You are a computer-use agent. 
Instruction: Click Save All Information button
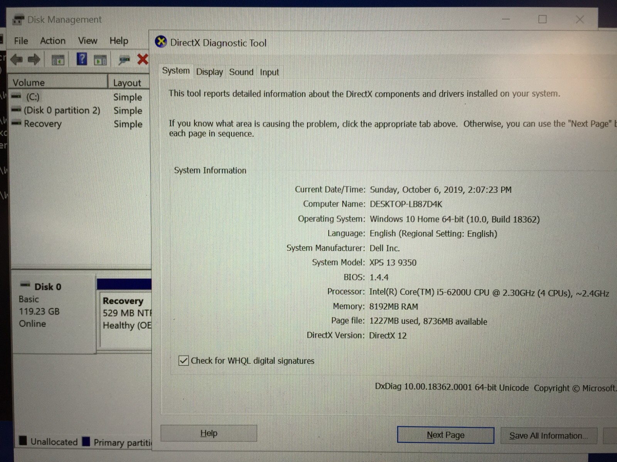[x=548, y=436]
